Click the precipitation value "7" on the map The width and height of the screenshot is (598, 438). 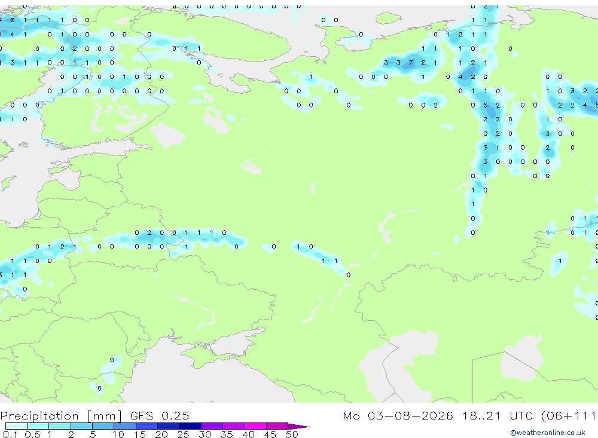click(411, 63)
